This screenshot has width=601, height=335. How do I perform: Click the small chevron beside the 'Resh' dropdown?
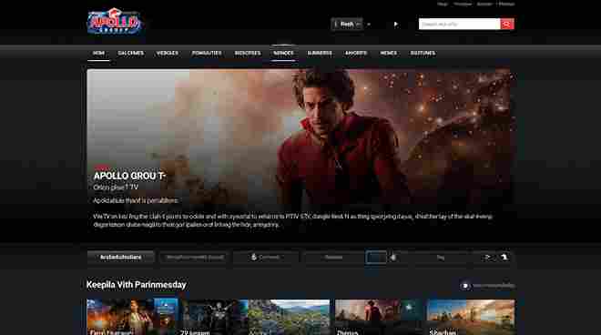(369, 25)
